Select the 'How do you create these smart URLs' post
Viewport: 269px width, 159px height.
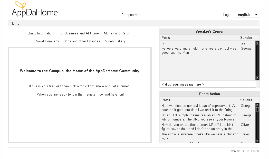point(197,127)
